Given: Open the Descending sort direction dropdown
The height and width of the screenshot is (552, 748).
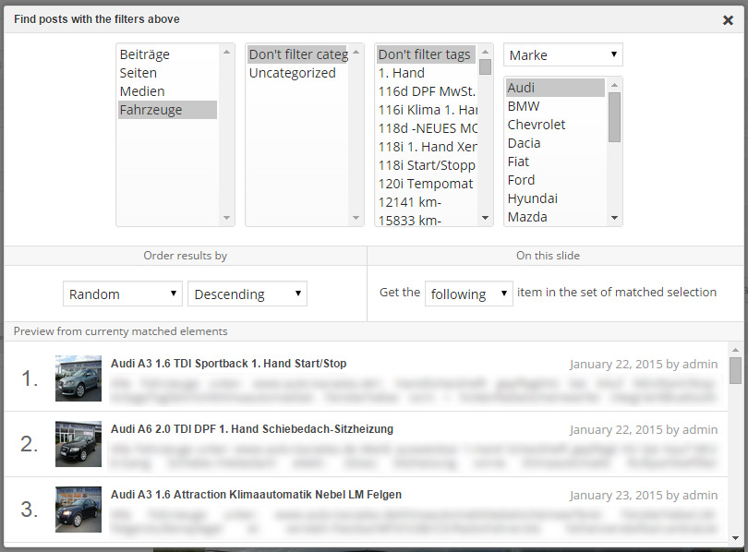Looking at the screenshot, I should pyautogui.click(x=247, y=294).
